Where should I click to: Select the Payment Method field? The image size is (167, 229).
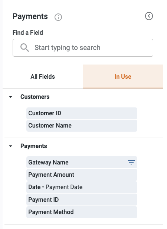[82, 212]
